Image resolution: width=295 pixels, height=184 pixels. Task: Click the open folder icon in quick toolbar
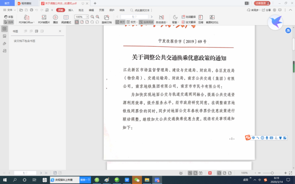click(x=21, y=10)
